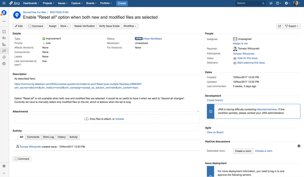Screen dimensions: 304x177
Task: Open the hamburger menu in the top bar
Action: [4, 3]
